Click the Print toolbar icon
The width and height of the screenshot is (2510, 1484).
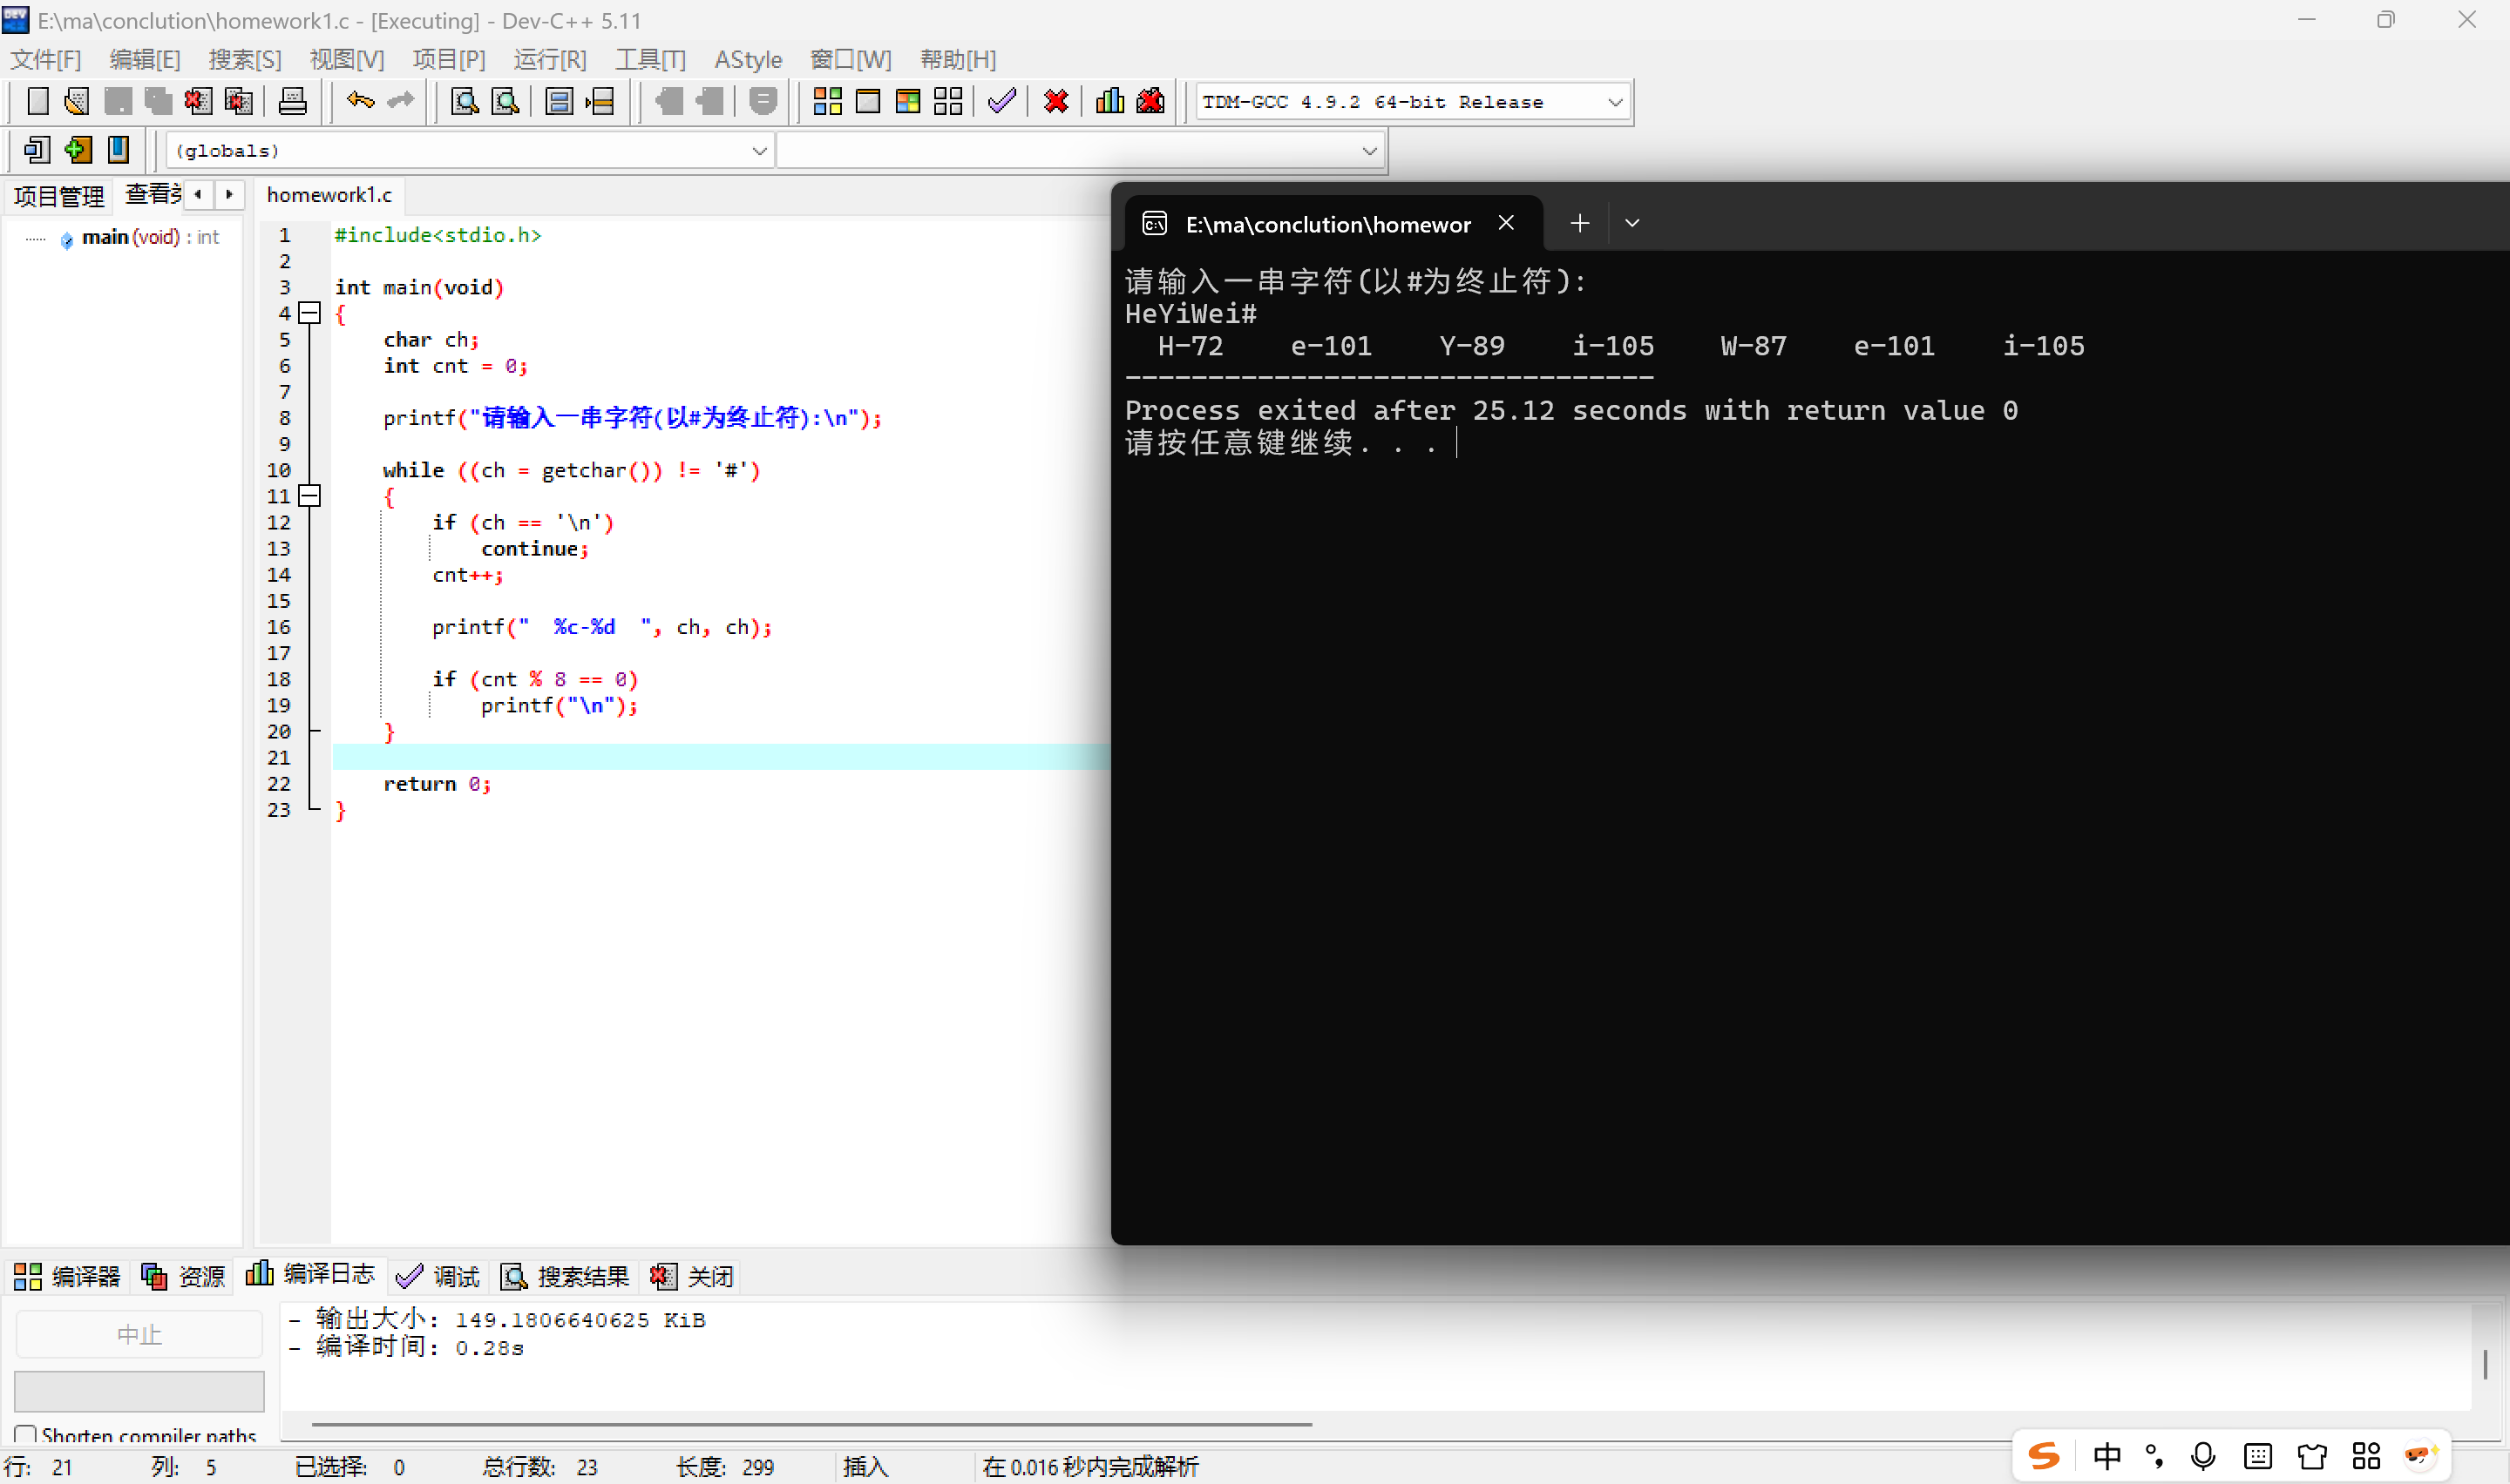coord(292,101)
